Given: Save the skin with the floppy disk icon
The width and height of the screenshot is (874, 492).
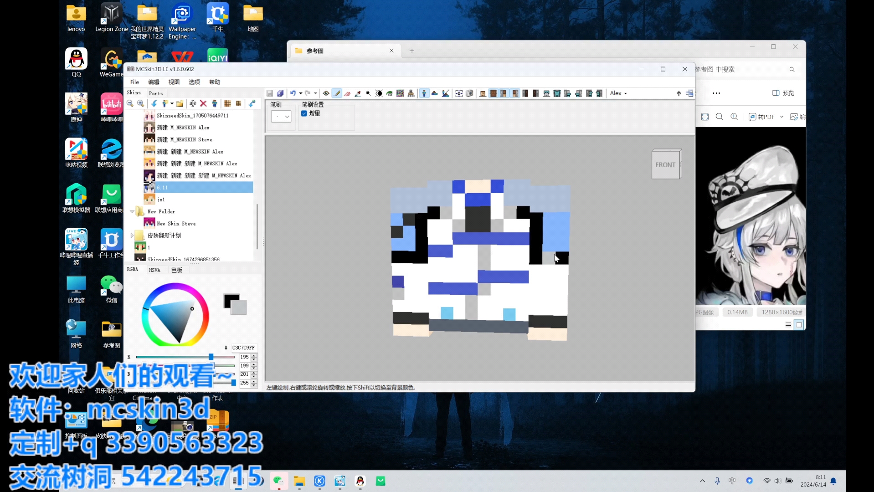Looking at the screenshot, I should [270, 93].
